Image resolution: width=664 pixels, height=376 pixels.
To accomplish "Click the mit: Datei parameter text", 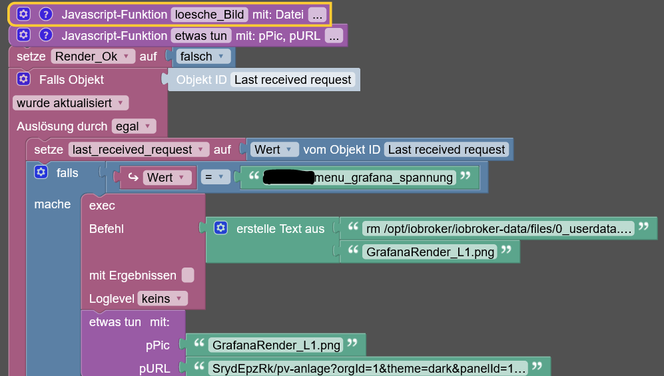I will 278,15.
